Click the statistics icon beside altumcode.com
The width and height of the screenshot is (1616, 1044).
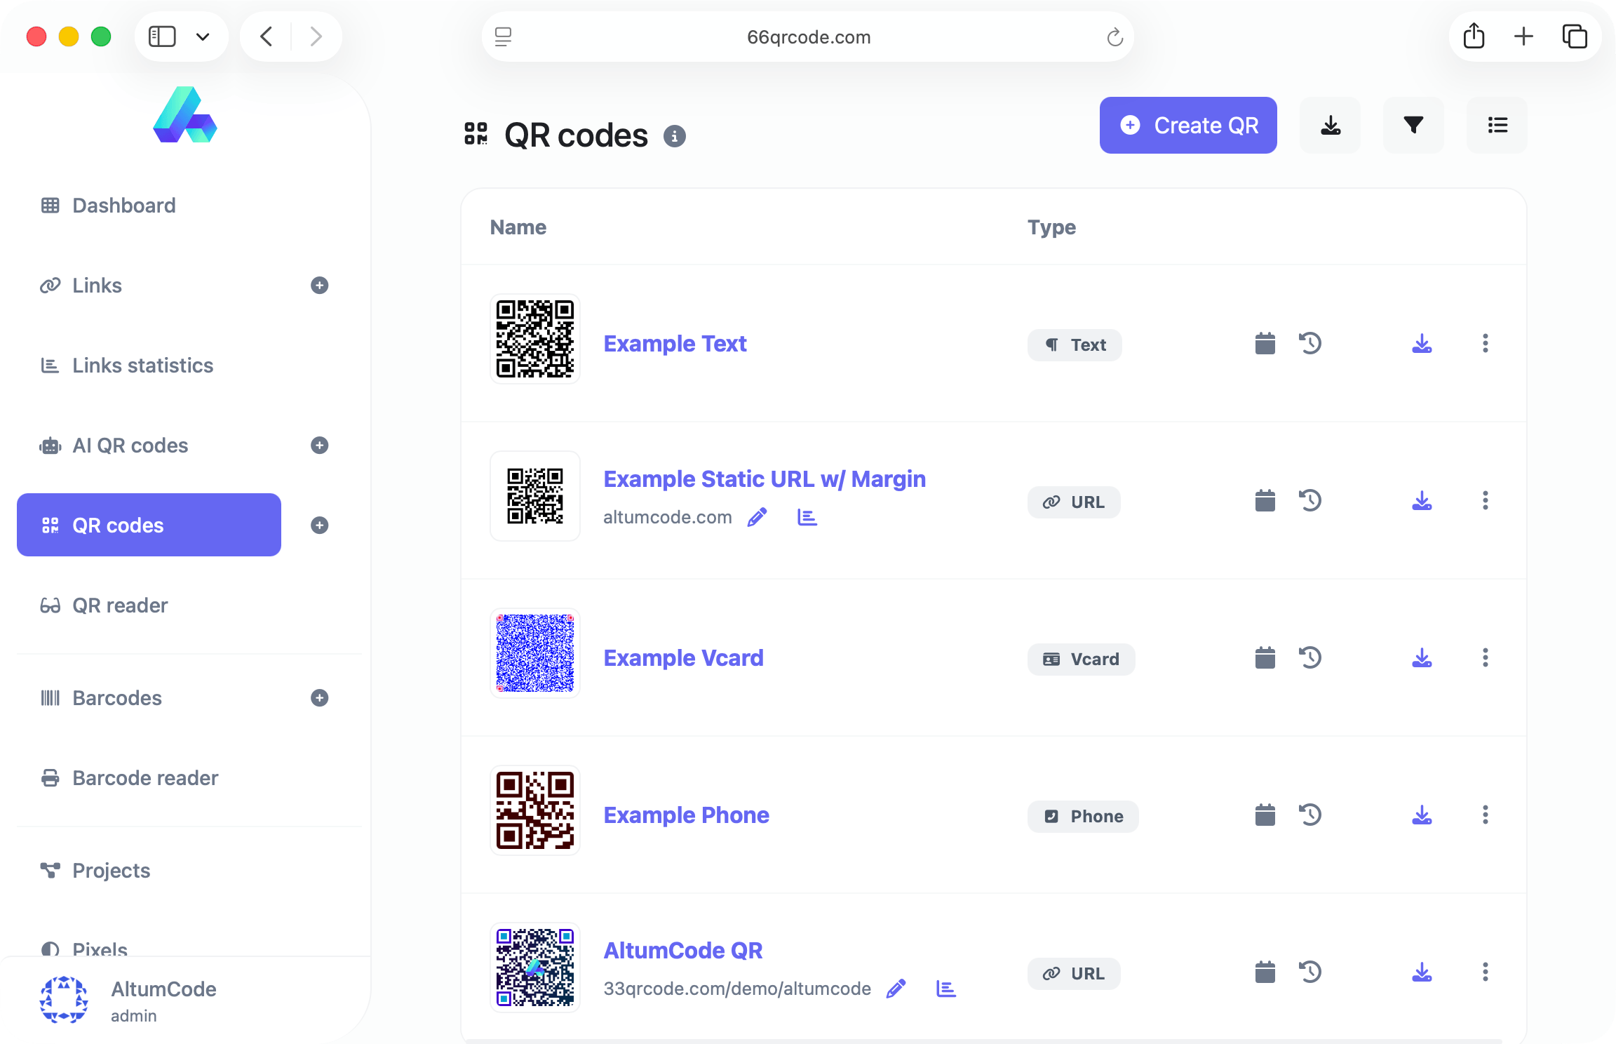coord(807,518)
